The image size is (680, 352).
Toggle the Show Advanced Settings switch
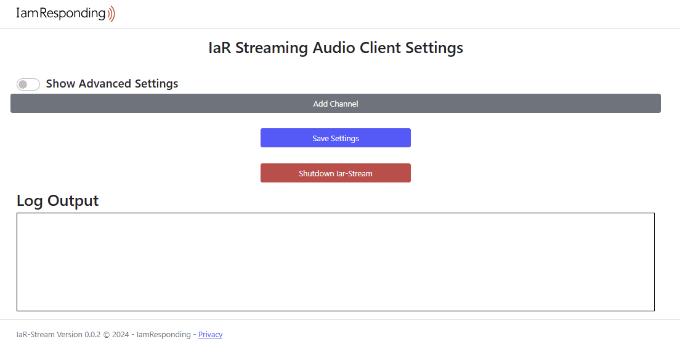pyautogui.click(x=28, y=84)
